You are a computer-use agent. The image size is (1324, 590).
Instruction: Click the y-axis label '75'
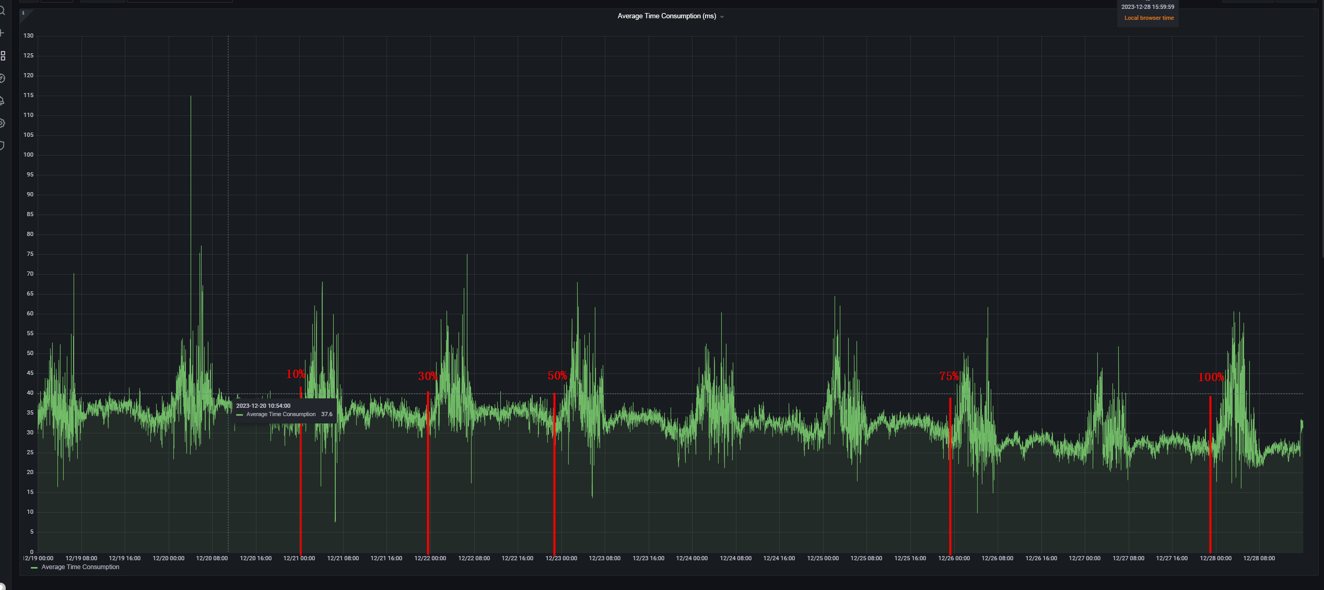[x=30, y=254]
